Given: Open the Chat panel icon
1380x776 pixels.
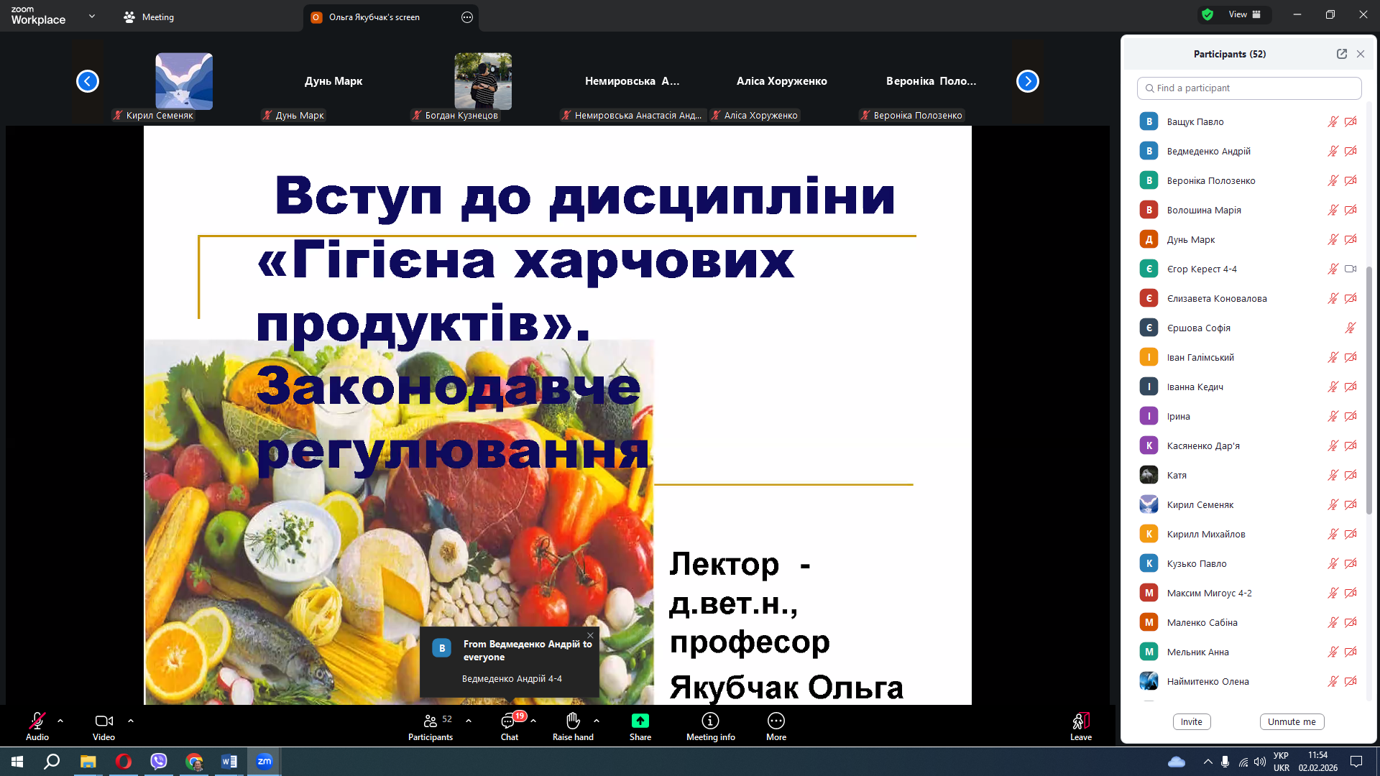Looking at the screenshot, I should coord(508,721).
